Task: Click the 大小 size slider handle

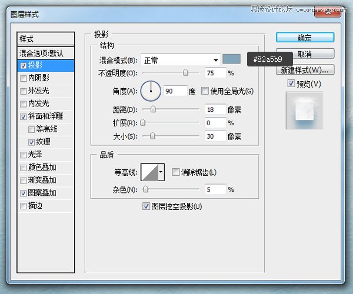Action: [152, 136]
